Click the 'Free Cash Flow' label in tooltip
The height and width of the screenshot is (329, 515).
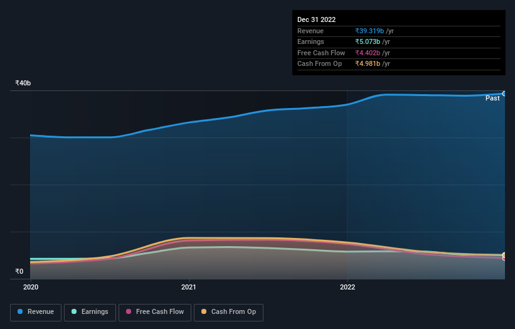pos(321,53)
